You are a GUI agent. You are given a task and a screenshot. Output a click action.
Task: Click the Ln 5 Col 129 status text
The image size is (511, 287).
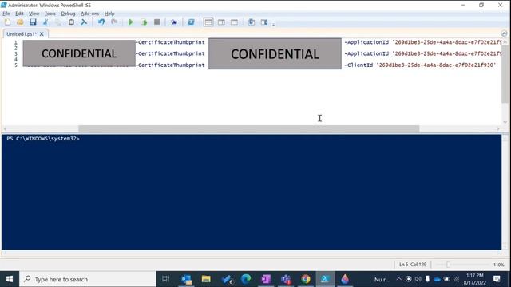[x=413, y=265]
